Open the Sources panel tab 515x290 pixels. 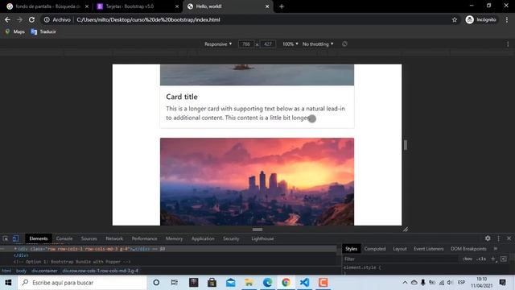tap(89, 238)
